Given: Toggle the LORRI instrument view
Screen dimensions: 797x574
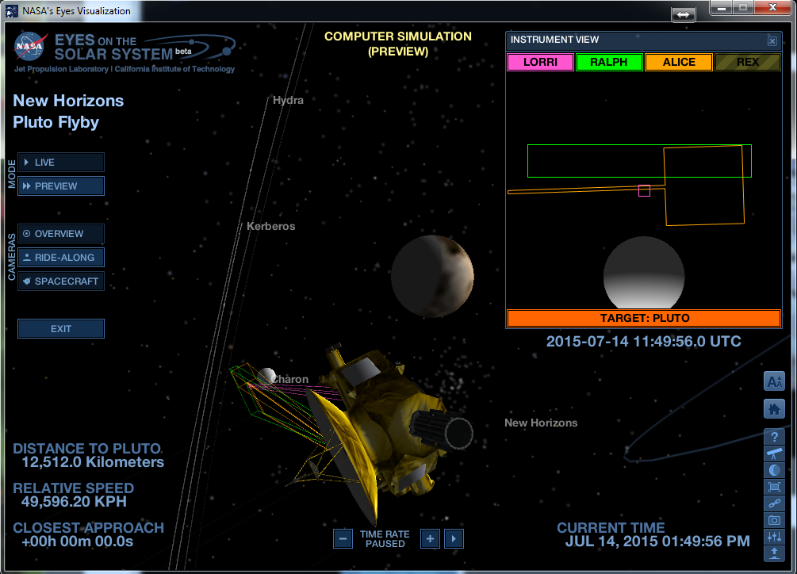Looking at the screenshot, I should click(540, 62).
